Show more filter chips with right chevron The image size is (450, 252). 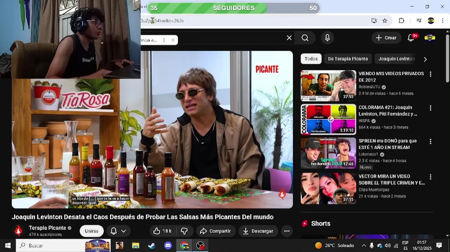tap(425, 59)
